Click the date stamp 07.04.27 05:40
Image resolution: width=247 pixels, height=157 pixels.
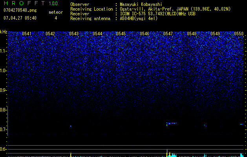coord(20,18)
